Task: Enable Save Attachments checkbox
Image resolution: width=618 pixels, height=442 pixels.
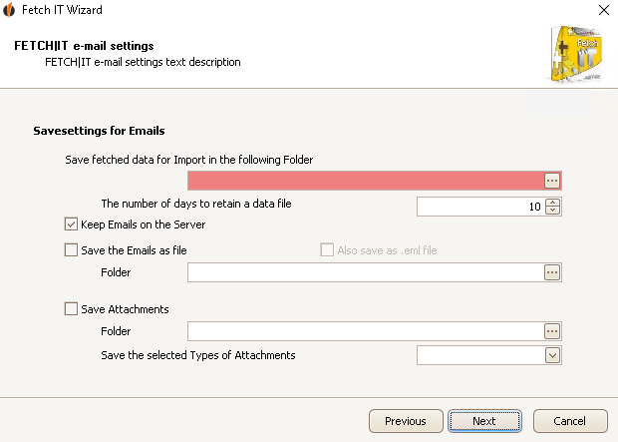Action: pyautogui.click(x=71, y=308)
